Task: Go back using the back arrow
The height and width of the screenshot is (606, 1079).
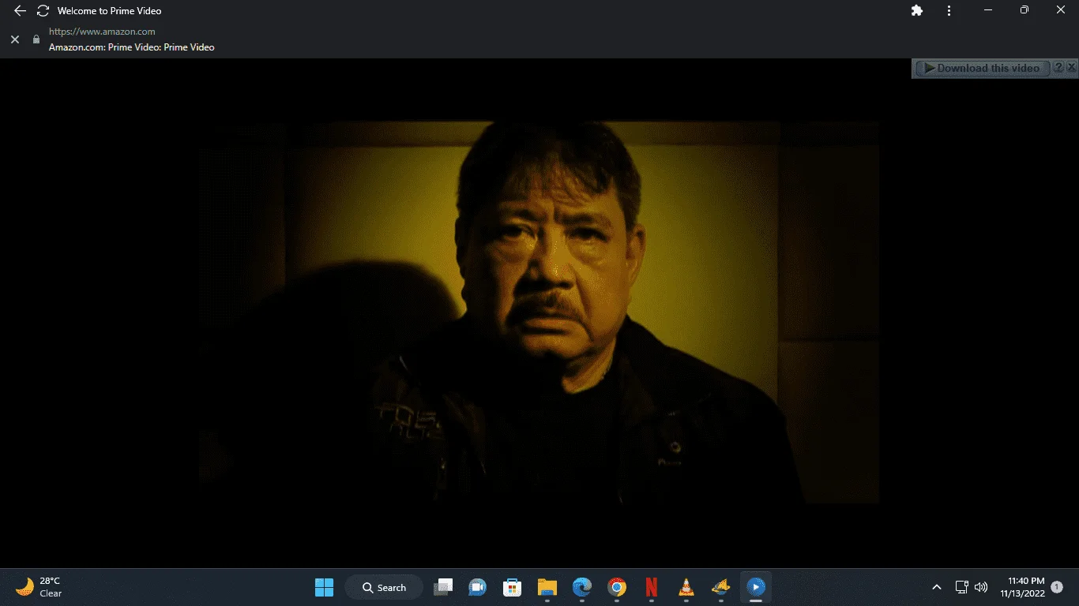Action: [x=20, y=11]
